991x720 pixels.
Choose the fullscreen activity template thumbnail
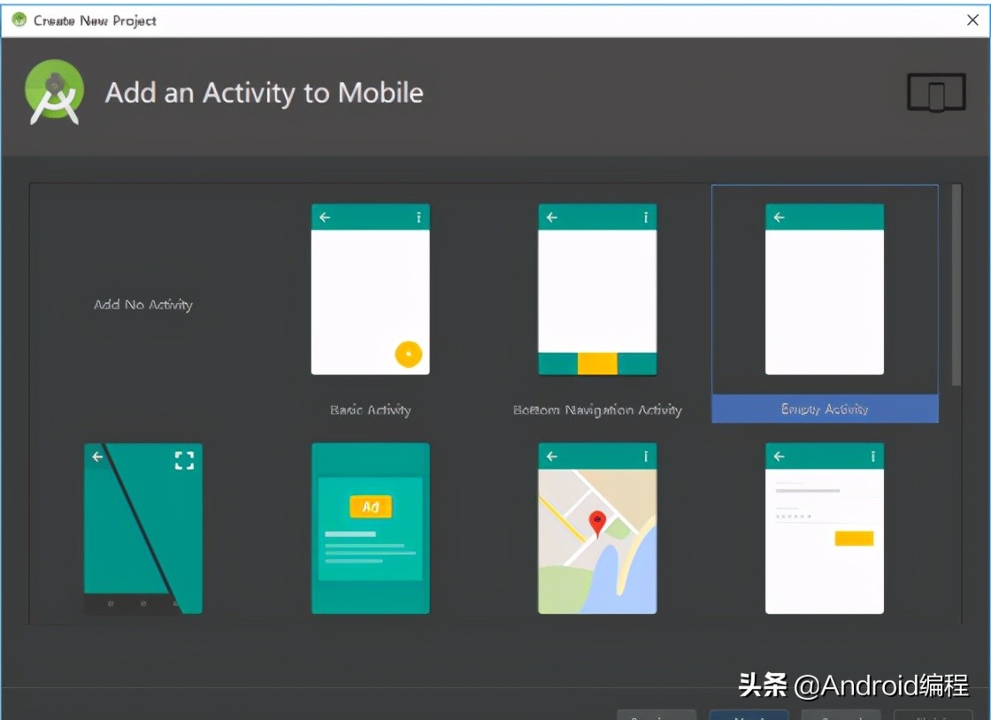pyautogui.click(x=143, y=529)
